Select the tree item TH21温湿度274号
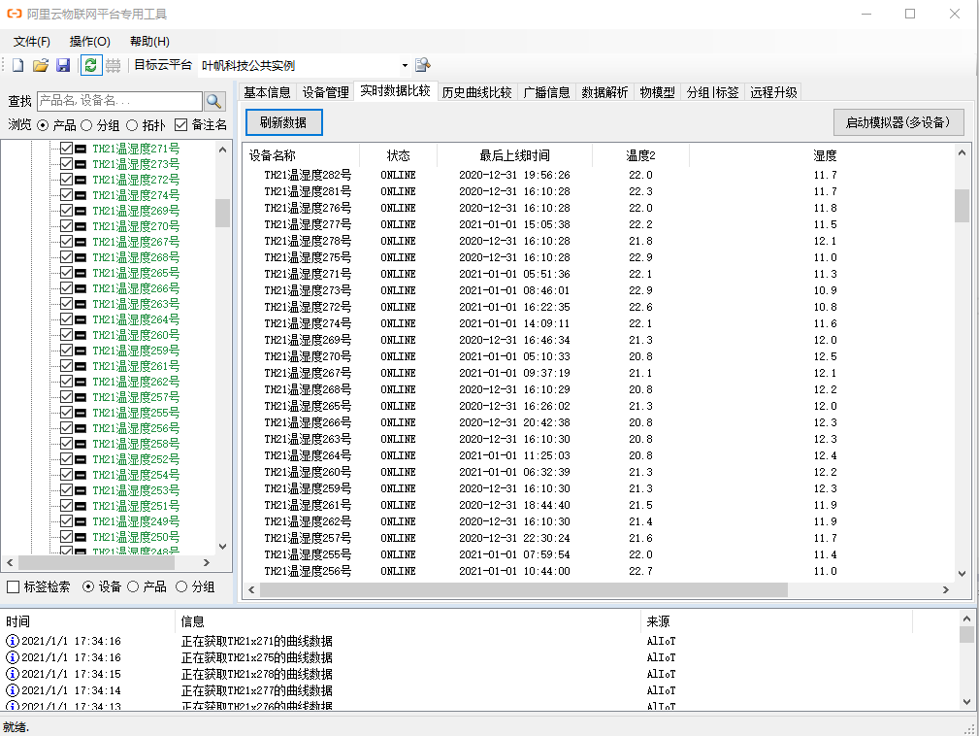 pos(136,195)
